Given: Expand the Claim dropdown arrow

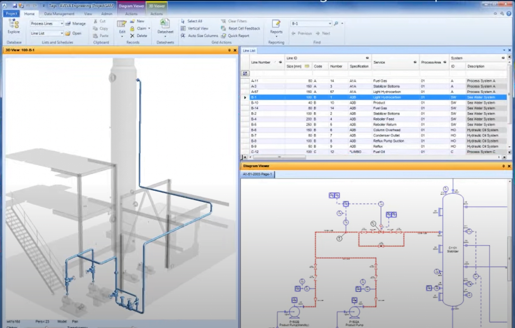Looking at the screenshot, I should (149, 29).
